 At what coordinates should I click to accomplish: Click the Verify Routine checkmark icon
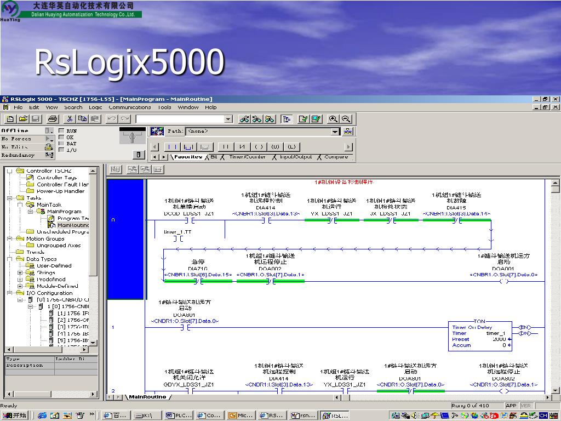pyautogui.click(x=304, y=119)
